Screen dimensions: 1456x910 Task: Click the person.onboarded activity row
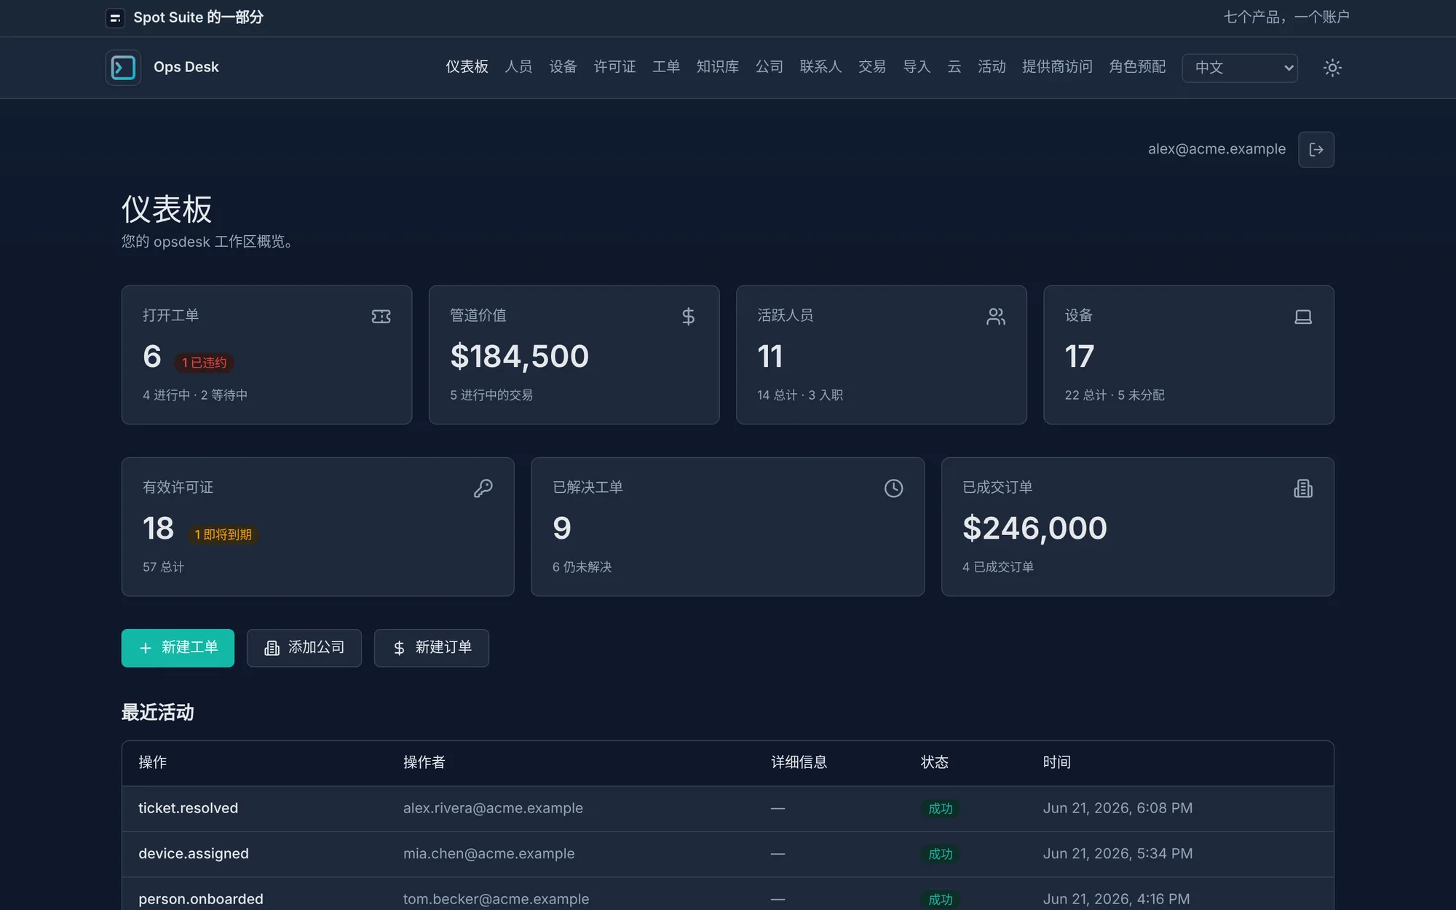point(727,895)
